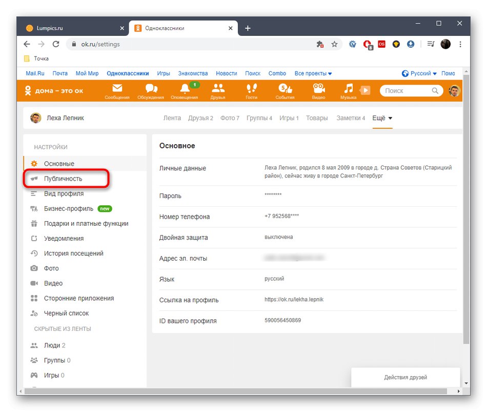Open hidden Люди 2 list

pyautogui.click(x=85, y=345)
